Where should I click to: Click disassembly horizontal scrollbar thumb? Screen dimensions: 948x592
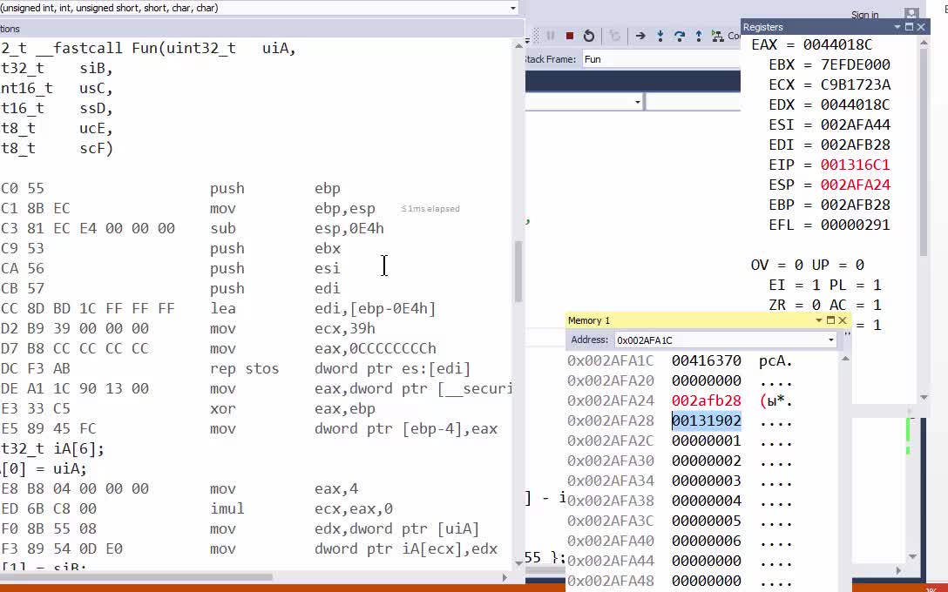pos(136,577)
